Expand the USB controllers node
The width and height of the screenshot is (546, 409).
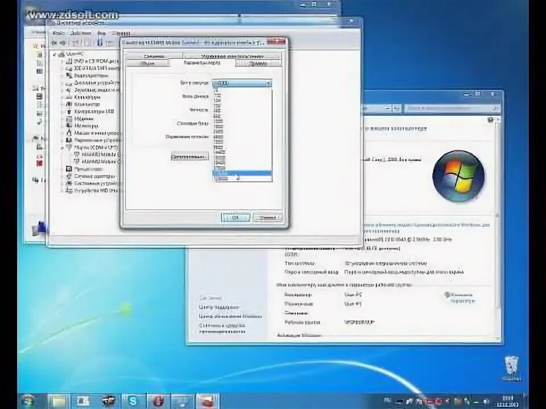(63, 111)
